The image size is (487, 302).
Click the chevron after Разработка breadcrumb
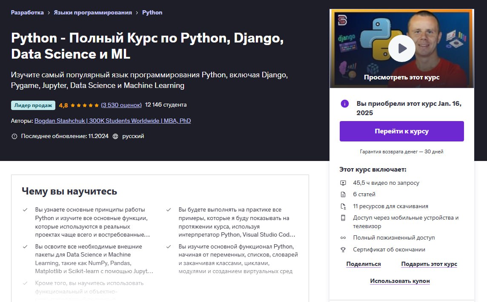click(49, 13)
